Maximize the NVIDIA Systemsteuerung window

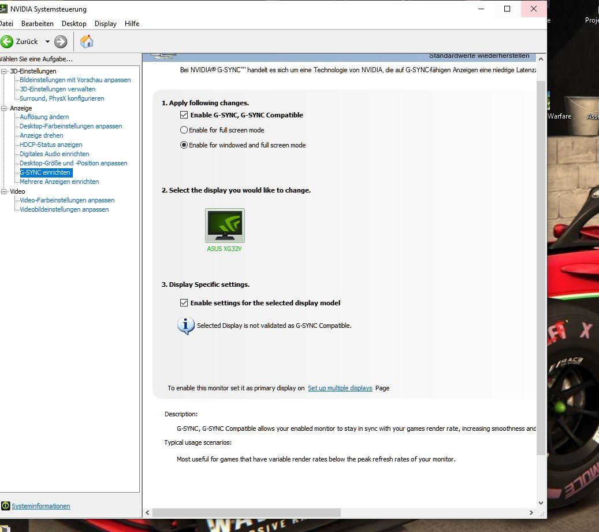click(507, 9)
